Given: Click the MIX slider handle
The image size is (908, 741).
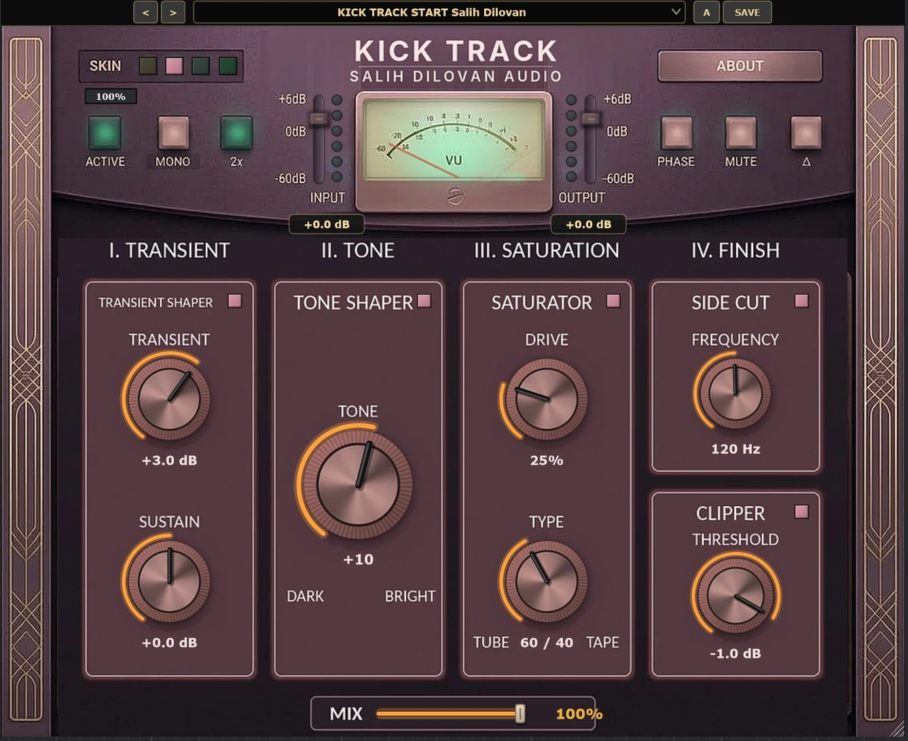Looking at the screenshot, I should [x=520, y=713].
